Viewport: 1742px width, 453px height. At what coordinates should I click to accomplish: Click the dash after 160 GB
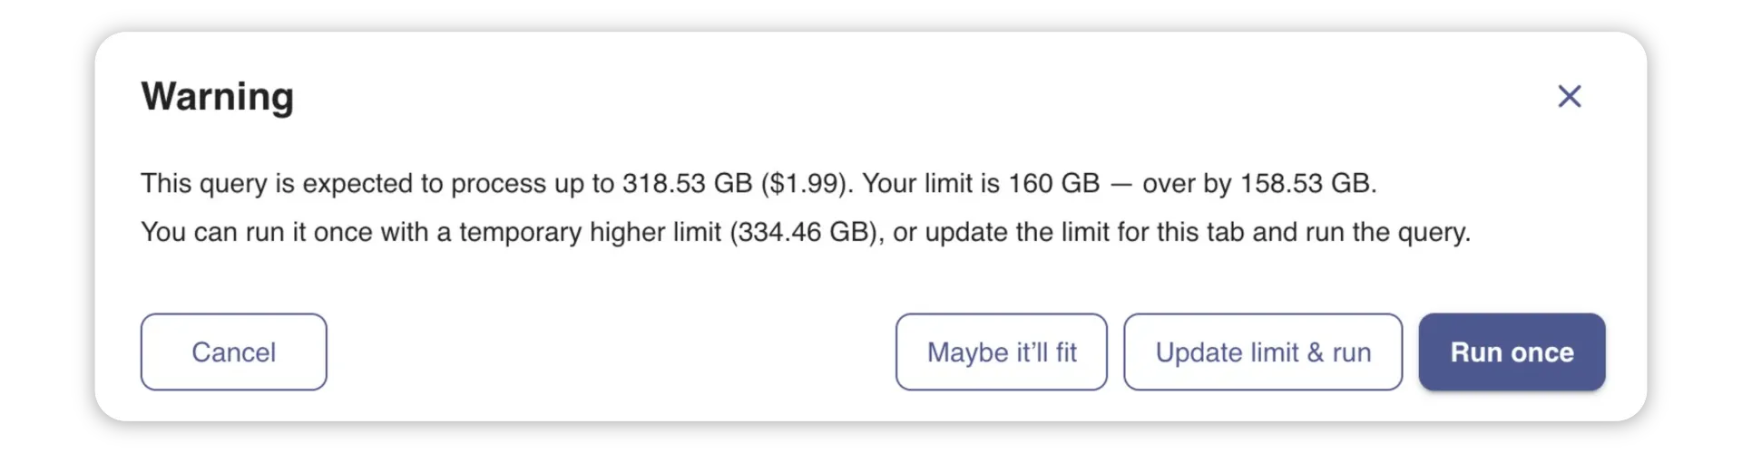[1121, 184]
